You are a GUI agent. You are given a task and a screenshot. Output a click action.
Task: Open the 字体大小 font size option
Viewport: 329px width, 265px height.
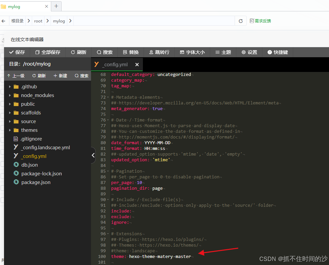pos(192,52)
